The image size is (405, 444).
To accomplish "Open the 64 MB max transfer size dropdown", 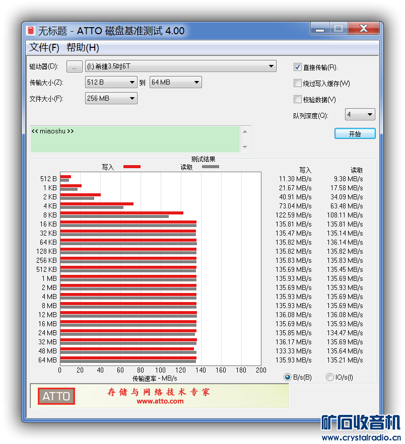I will point(175,82).
